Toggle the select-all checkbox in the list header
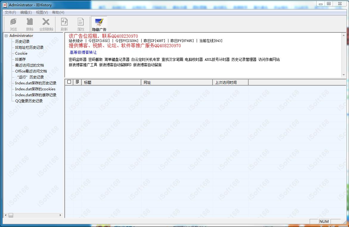This screenshot has width=349, height=227. (69, 82)
